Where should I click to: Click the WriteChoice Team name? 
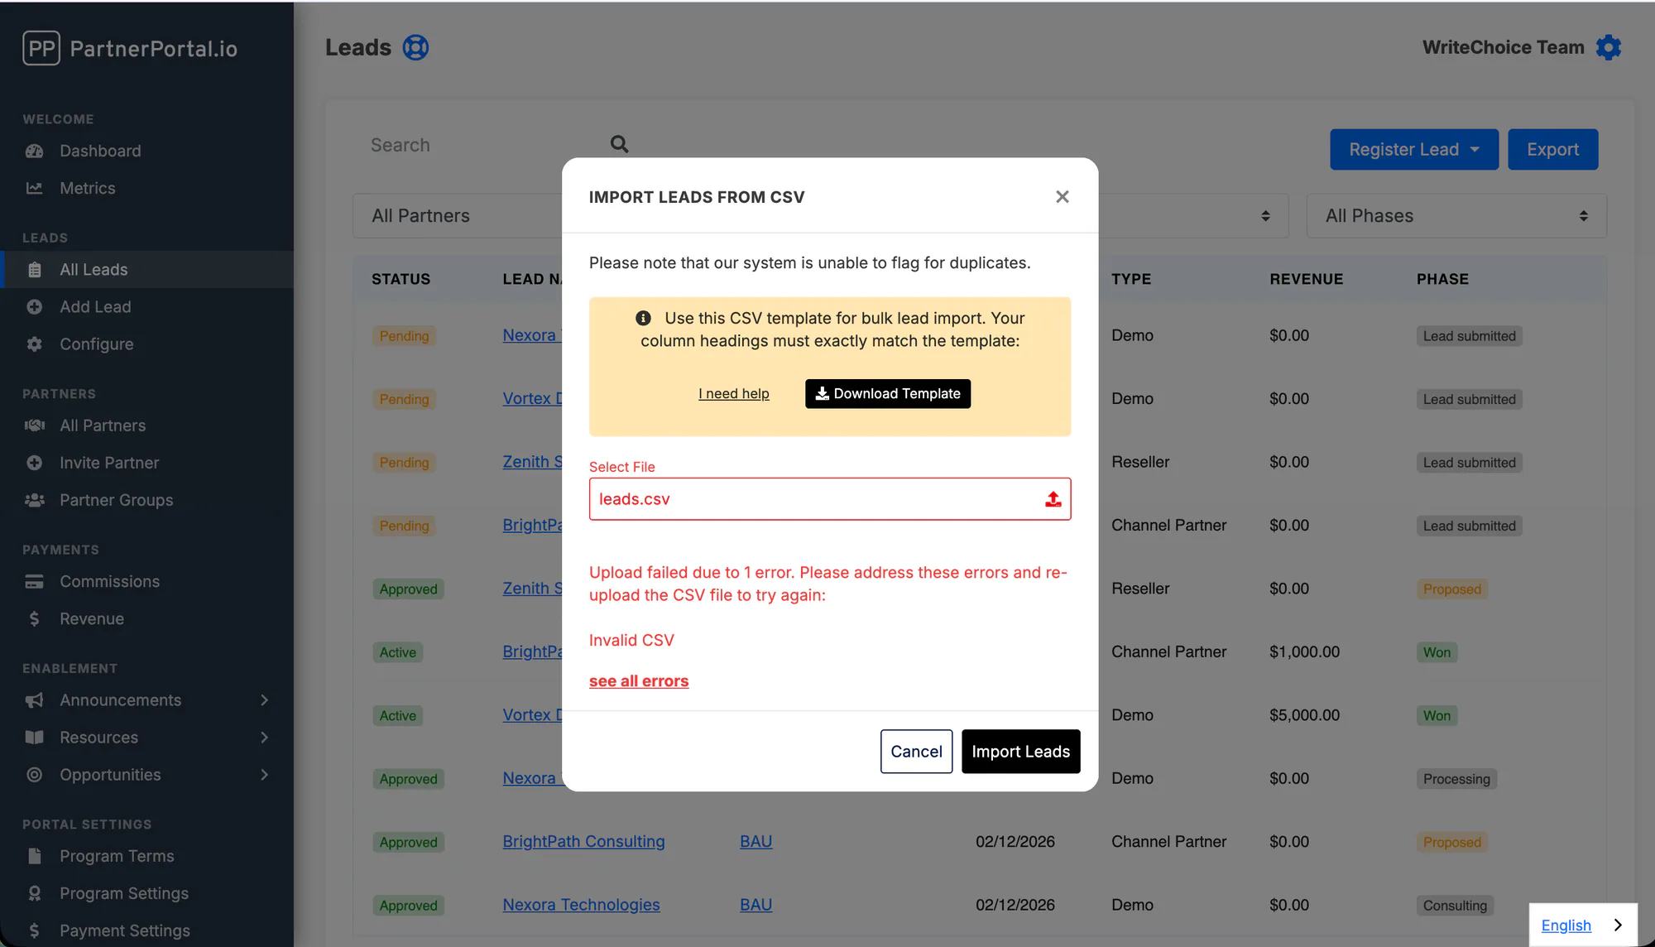pos(1503,48)
